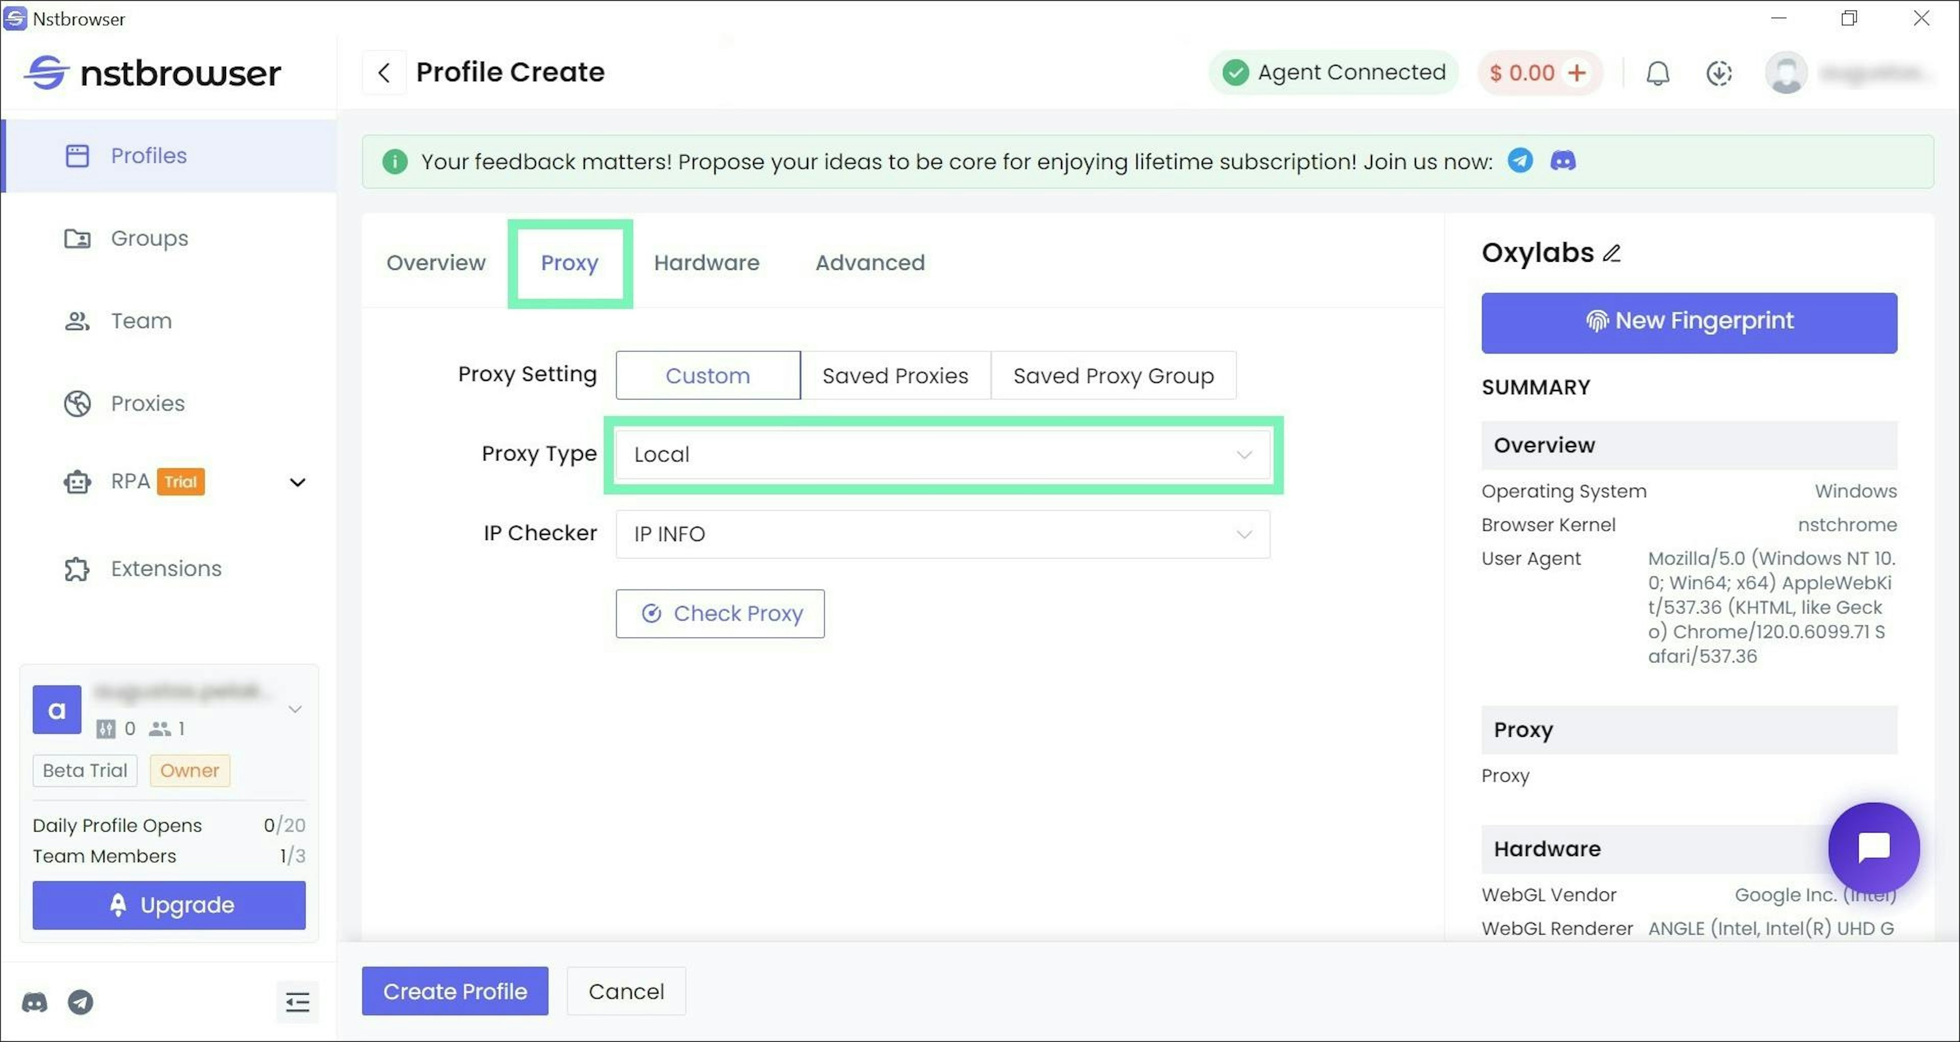Restore down the Nstbrowser window
Viewport: 1960px width, 1042px height.
point(1849,18)
